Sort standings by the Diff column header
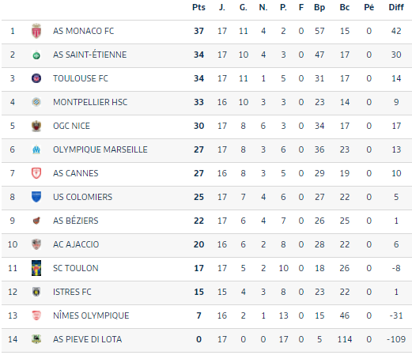Image resolution: width=412 pixels, height=355 pixels. pyautogui.click(x=396, y=7)
